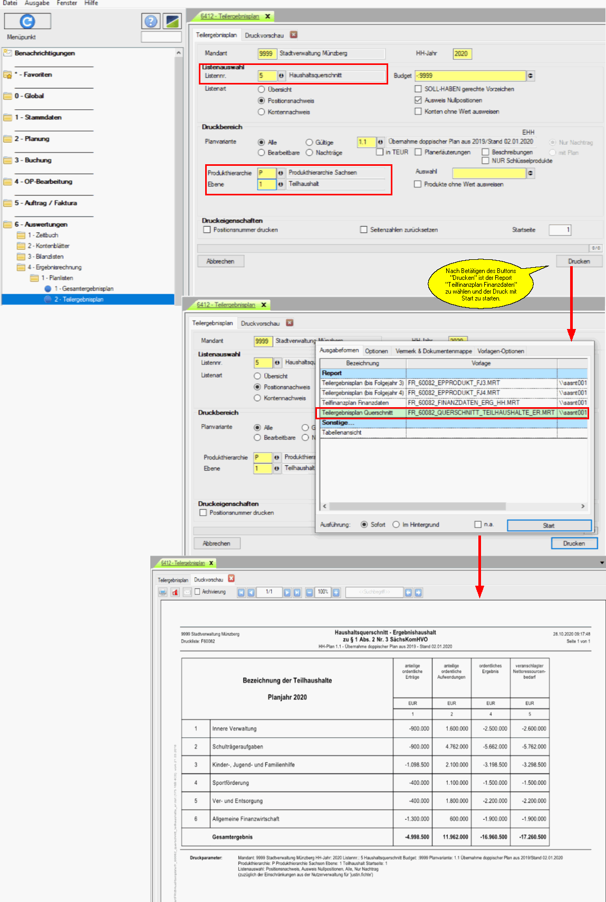606x902 pixels.
Task: Click the printer icon in Druckvorschau toolbar
Action: 163,593
